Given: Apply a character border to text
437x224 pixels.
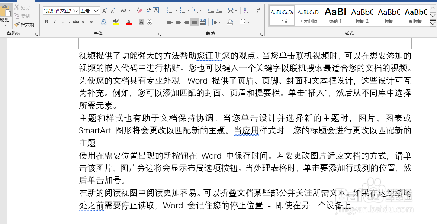Looking at the screenshot, I should [x=156, y=10].
